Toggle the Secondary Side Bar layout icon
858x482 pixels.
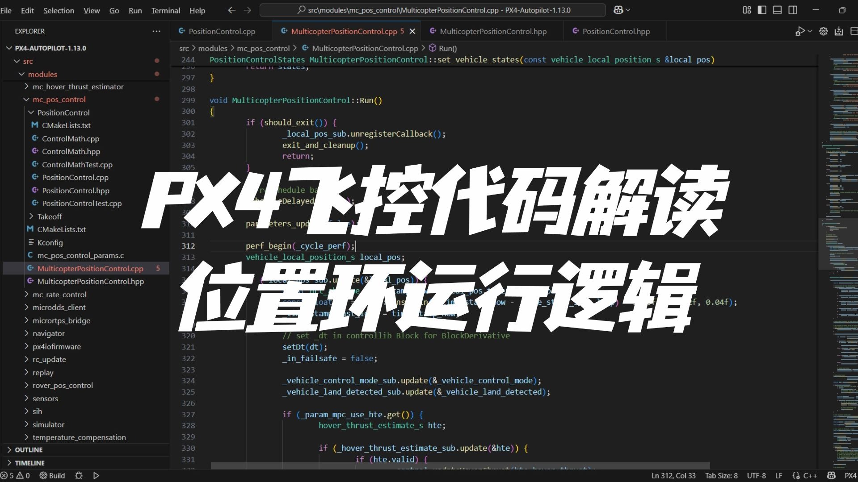[x=793, y=10]
